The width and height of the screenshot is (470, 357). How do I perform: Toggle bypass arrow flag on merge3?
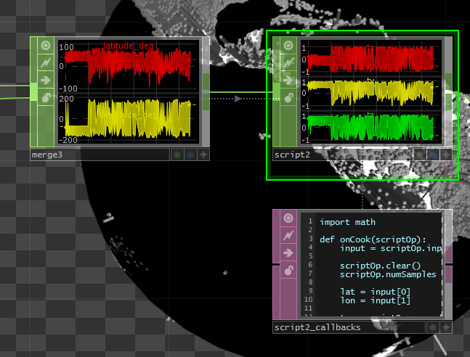[x=46, y=81]
